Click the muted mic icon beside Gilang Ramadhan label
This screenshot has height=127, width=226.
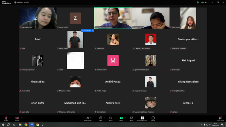[x=171, y=91]
